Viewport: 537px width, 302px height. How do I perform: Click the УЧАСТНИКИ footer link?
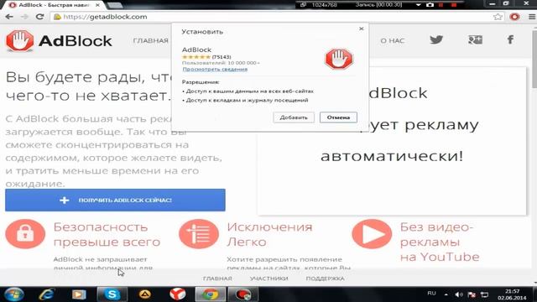point(268,279)
